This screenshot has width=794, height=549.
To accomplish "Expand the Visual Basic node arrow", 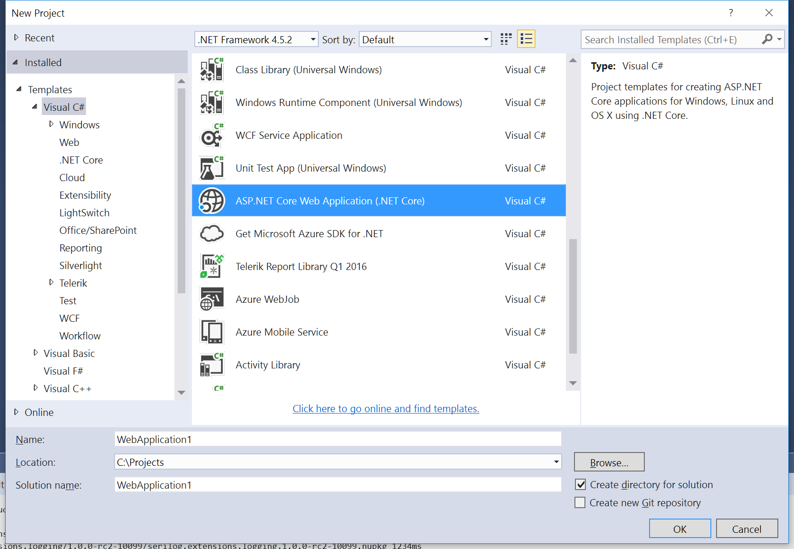I will click(x=36, y=353).
